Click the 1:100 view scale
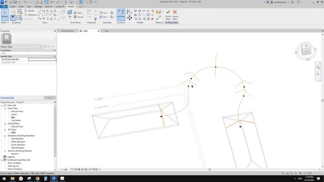Screen dimensions: 324x182 pos(64,169)
